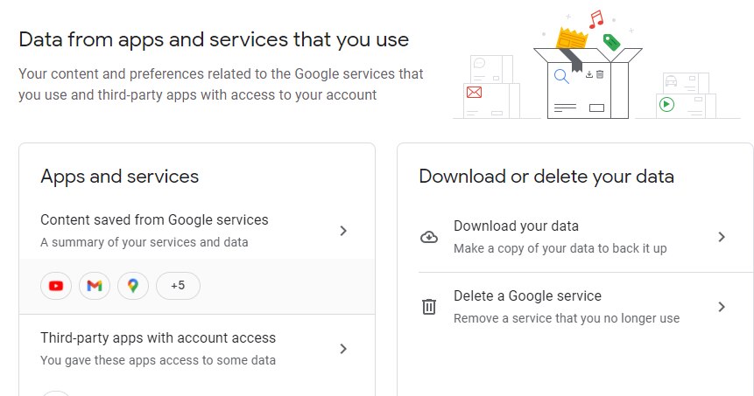Click the red envelope icon in illustration

tap(474, 92)
